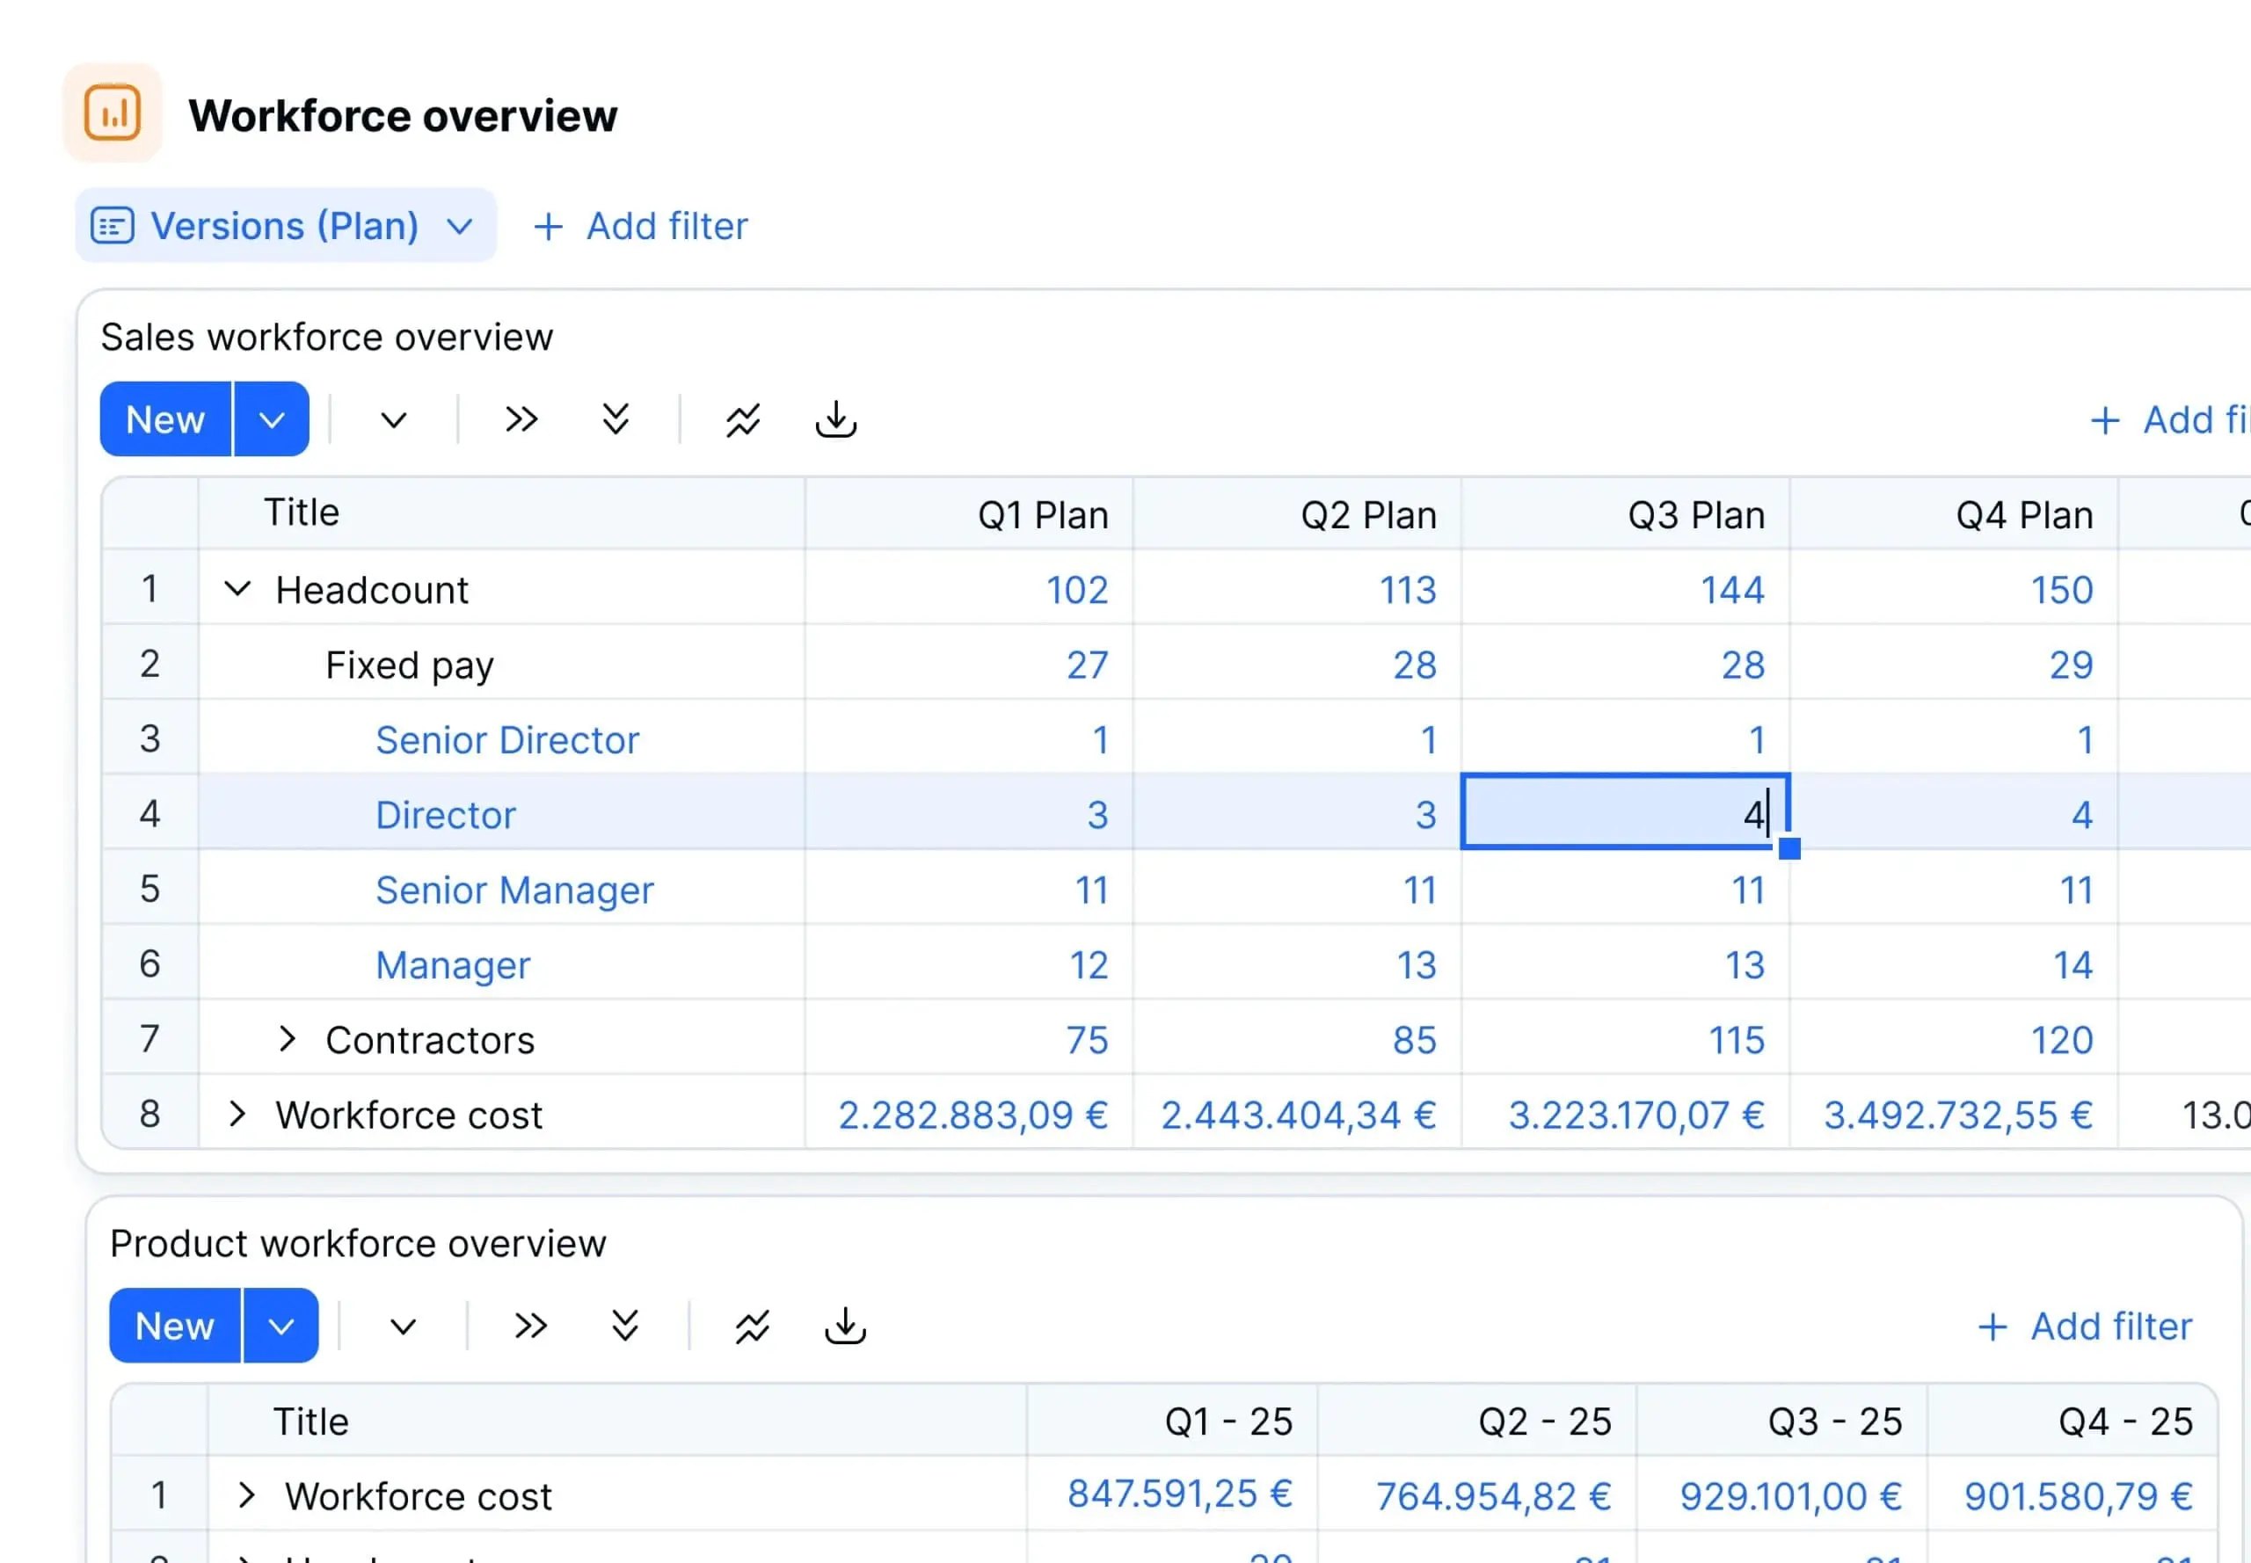The image size is (2251, 1563).
Task: Expand all rows using double-chevron in Sales toolbar
Action: click(x=616, y=419)
